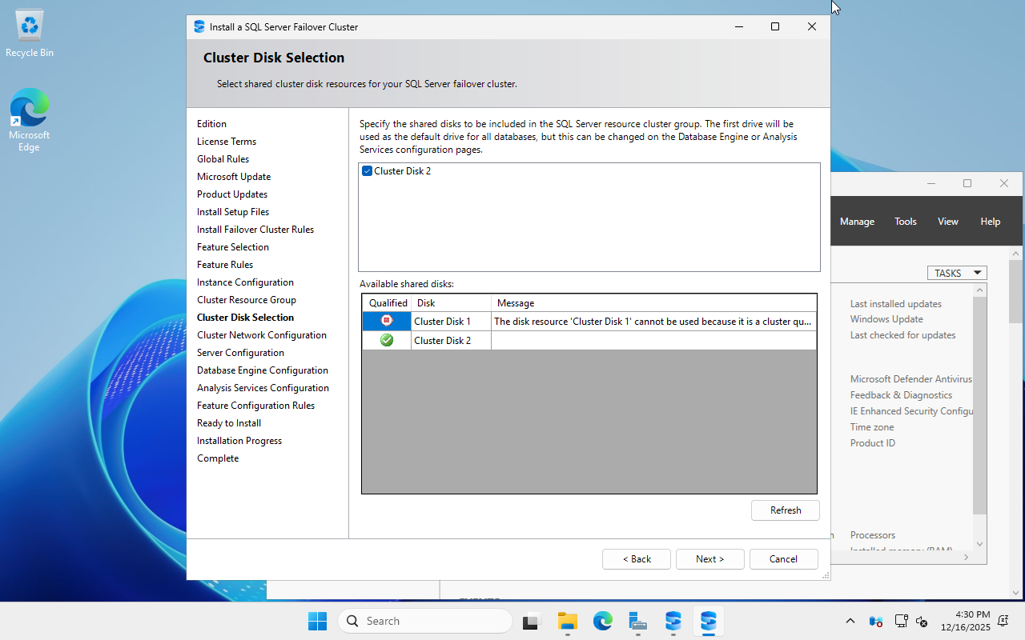Open the active SQL Server setup from the taskbar
This screenshot has height=640, width=1025.
click(x=708, y=621)
